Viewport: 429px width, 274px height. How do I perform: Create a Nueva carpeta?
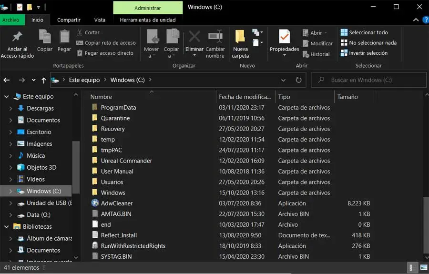click(x=240, y=44)
